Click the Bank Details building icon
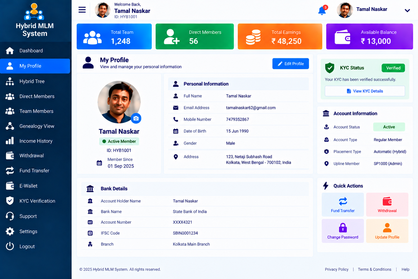Screen dimensions: 418x279 click(90, 189)
